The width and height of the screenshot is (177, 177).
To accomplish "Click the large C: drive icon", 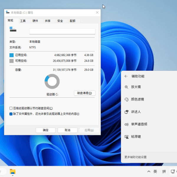I will (13, 29).
